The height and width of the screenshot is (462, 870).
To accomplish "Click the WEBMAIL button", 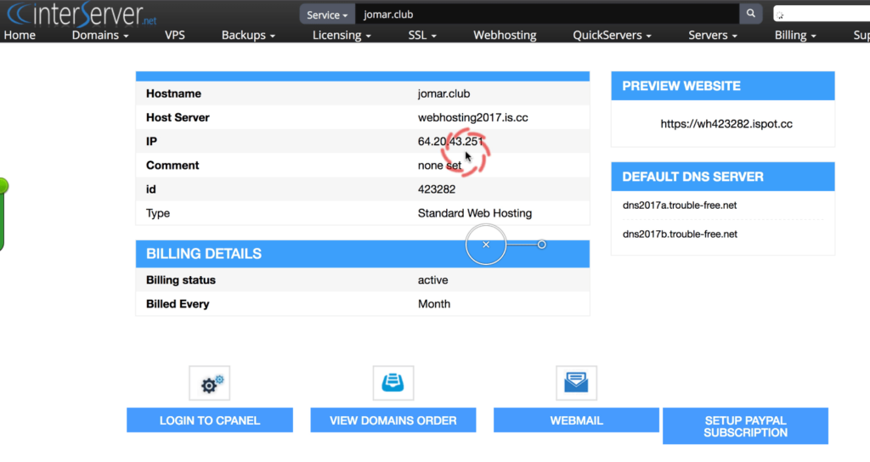I will click(577, 420).
